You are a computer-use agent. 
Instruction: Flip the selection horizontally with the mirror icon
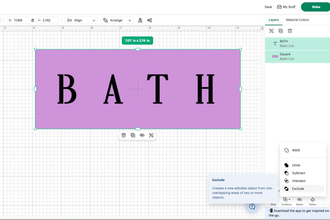[140, 20]
